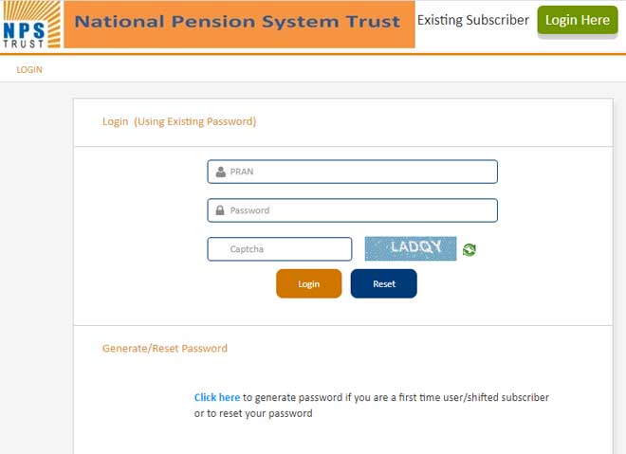
Task: Click the LADQY captcha image
Action: coord(411,248)
